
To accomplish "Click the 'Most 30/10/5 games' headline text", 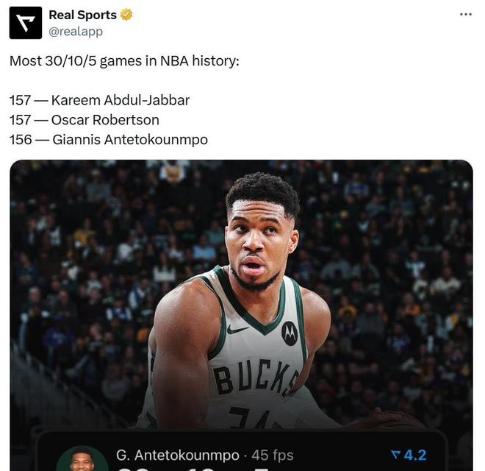I will (124, 61).
